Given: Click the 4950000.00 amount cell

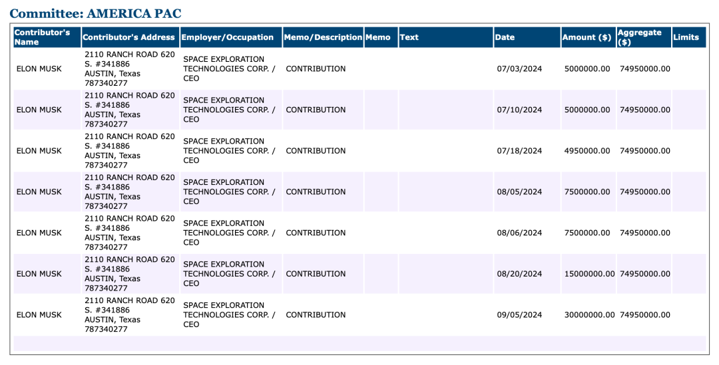Looking at the screenshot, I should tap(587, 151).
